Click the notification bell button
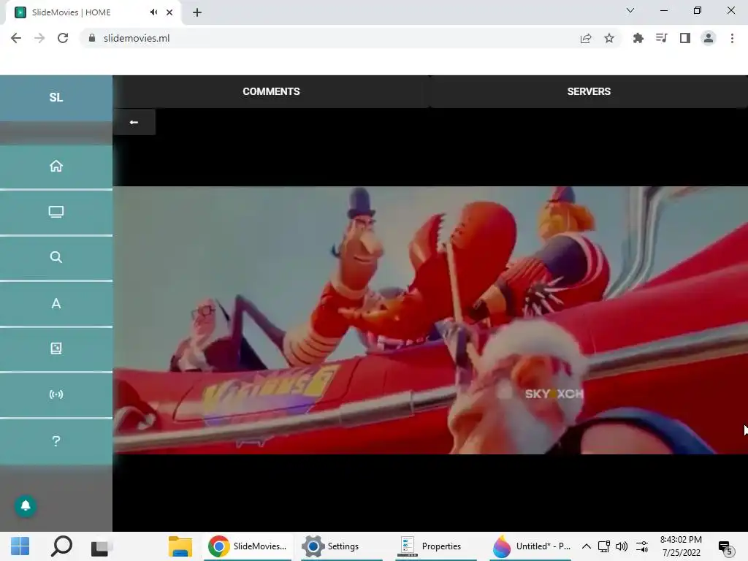 [x=26, y=505]
